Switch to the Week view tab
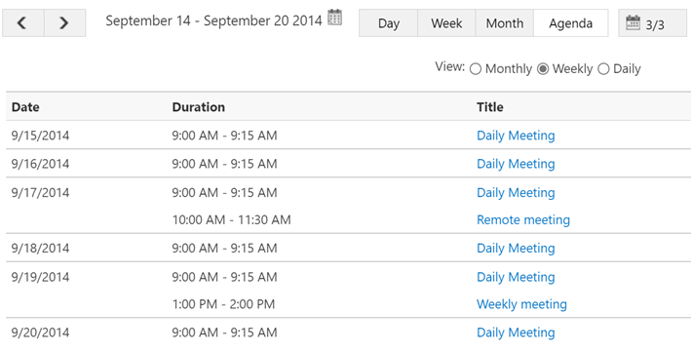The height and width of the screenshot is (351, 691). 446,23
